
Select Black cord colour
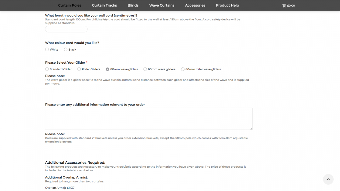[66, 49]
